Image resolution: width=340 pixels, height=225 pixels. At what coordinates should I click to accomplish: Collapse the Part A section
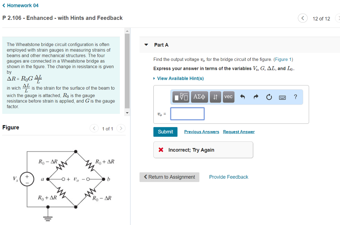[146, 45]
